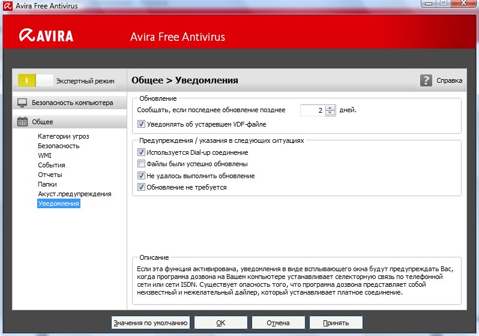Confirm settings with the OK button
The image size is (479, 336).
(x=220, y=323)
